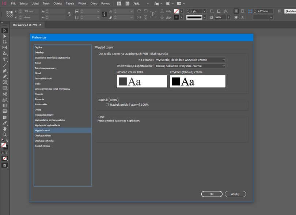Select the Direct Selection tool
This screenshot has height=215, width=296.
tap(5, 36)
